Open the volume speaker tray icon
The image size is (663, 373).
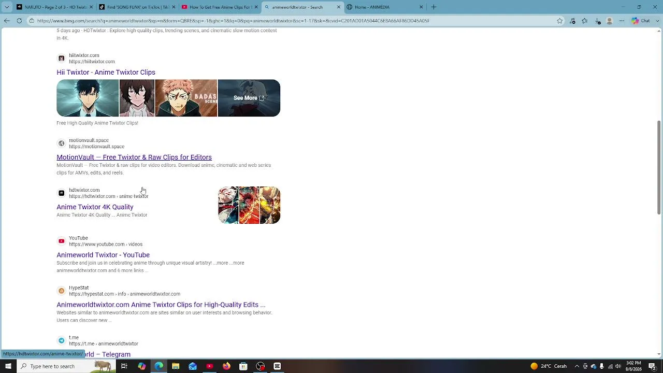click(618, 366)
